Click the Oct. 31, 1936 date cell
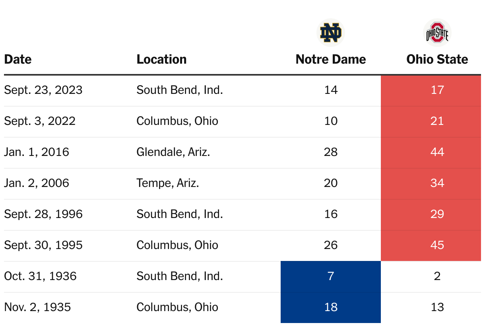Screen dimensions: 485x327 [40, 276]
